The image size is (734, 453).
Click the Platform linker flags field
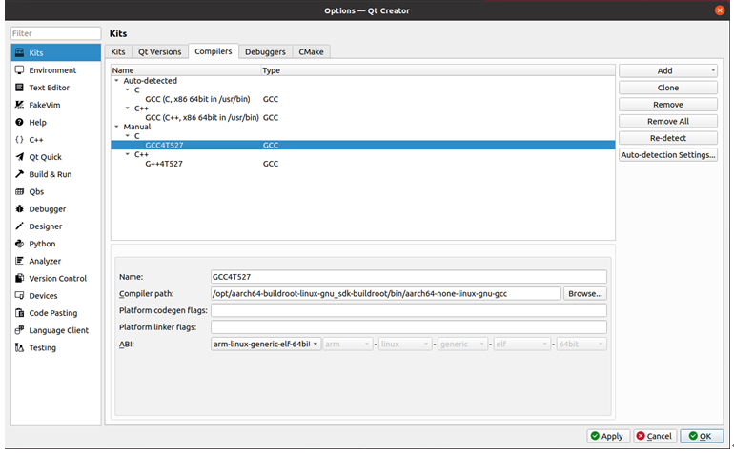click(x=409, y=327)
